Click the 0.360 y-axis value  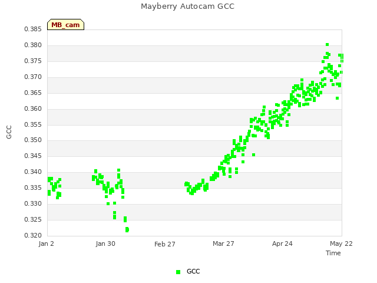(x=33, y=108)
